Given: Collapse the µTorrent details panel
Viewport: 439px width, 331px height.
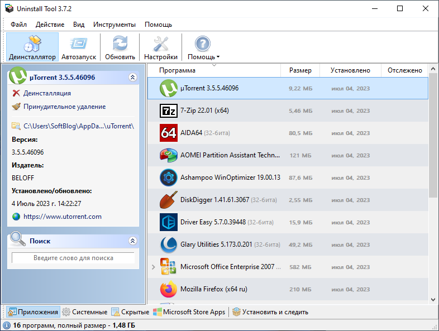Looking at the screenshot, I should point(133,77).
